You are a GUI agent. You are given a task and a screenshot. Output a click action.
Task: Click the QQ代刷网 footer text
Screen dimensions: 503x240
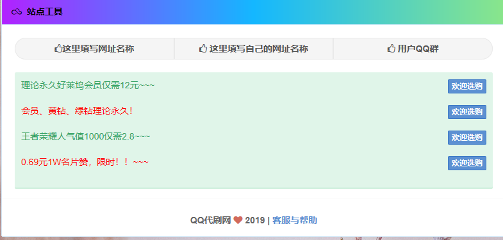211,220
